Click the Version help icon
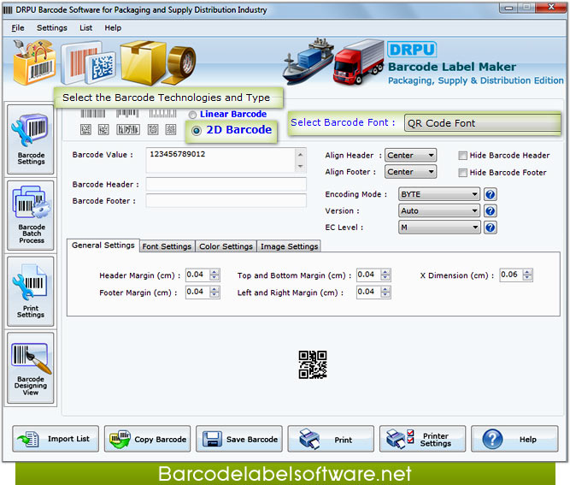 490,210
